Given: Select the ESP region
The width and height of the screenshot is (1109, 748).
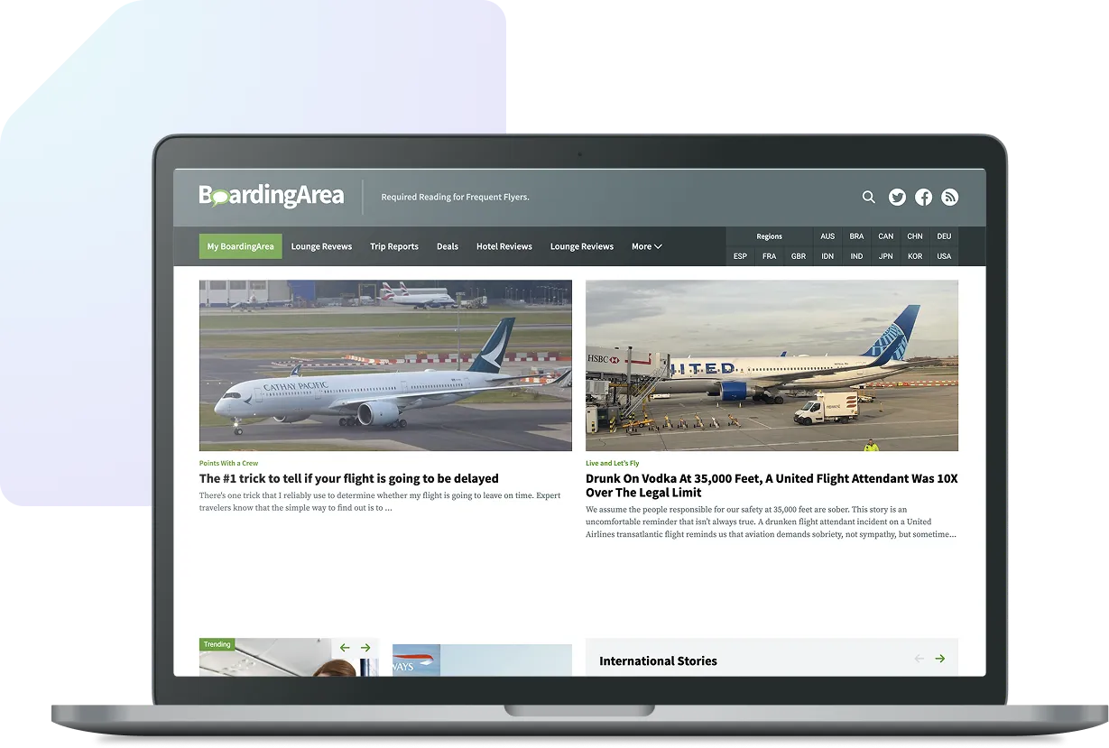Looking at the screenshot, I should coord(740,256).
